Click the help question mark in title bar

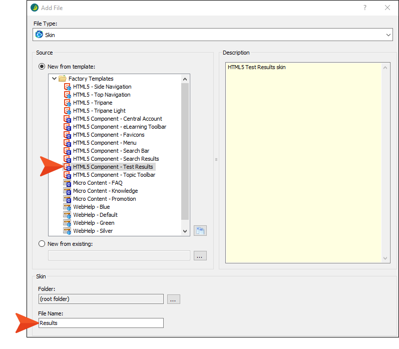click(365, 8)
